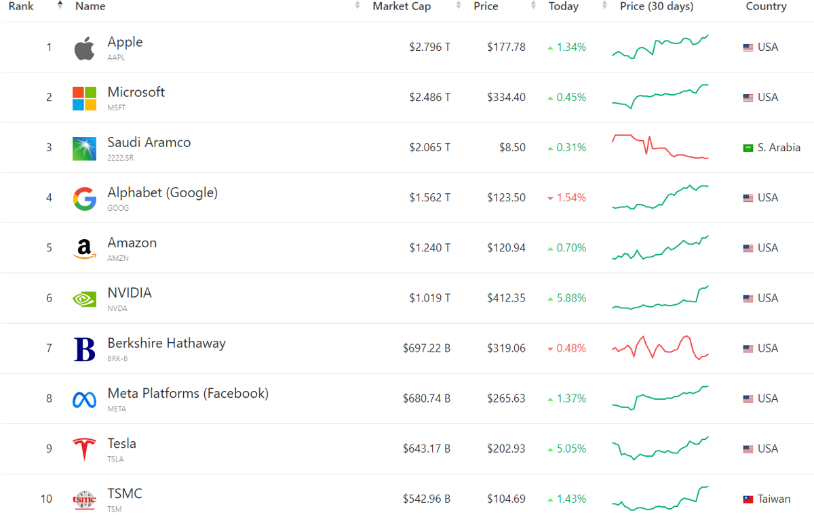Click the $8.50 price value
This screenshot has height=515, width=814.
pyautogui.click(x=511, y=148)
